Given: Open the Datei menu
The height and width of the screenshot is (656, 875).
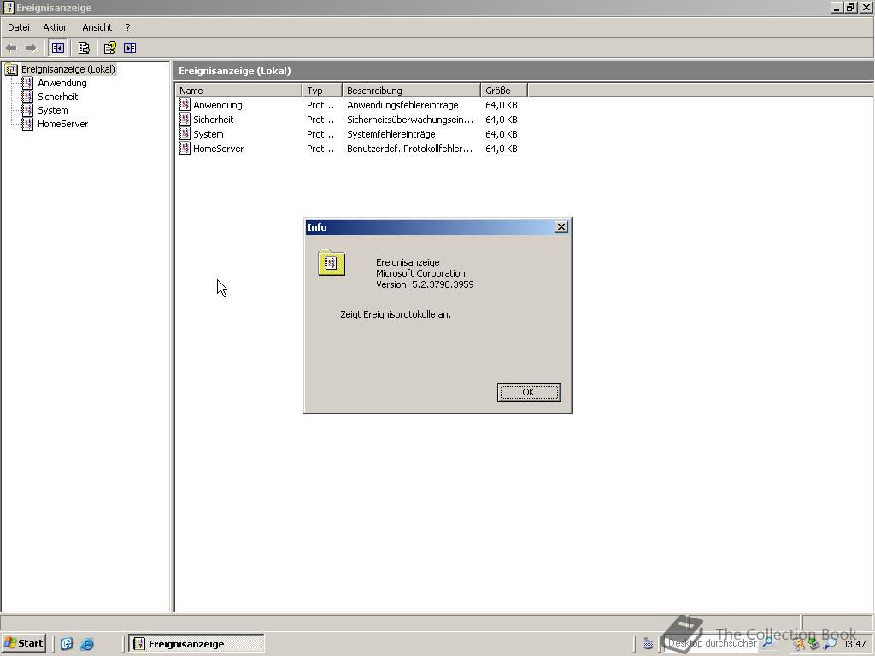Looking at the screenshot, I should pos(19,27).
